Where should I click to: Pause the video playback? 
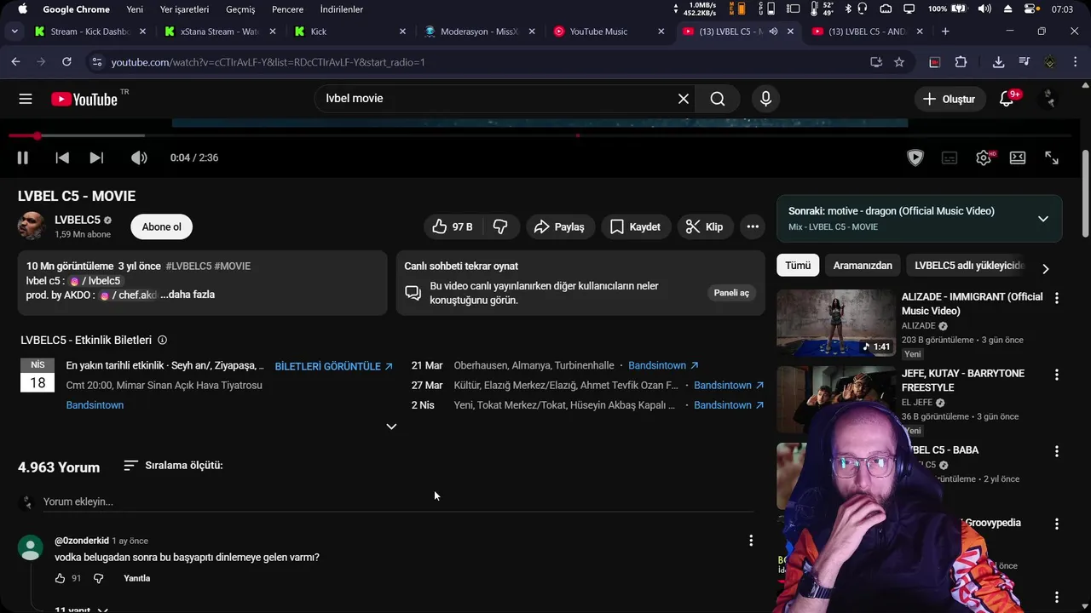pyautogui.click(x=23, y=158)
